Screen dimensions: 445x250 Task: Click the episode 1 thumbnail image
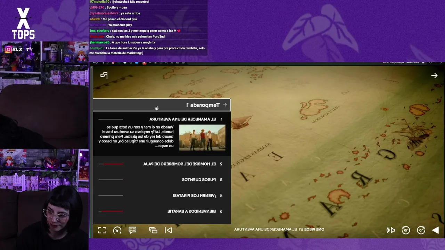[x=202, y=137]
